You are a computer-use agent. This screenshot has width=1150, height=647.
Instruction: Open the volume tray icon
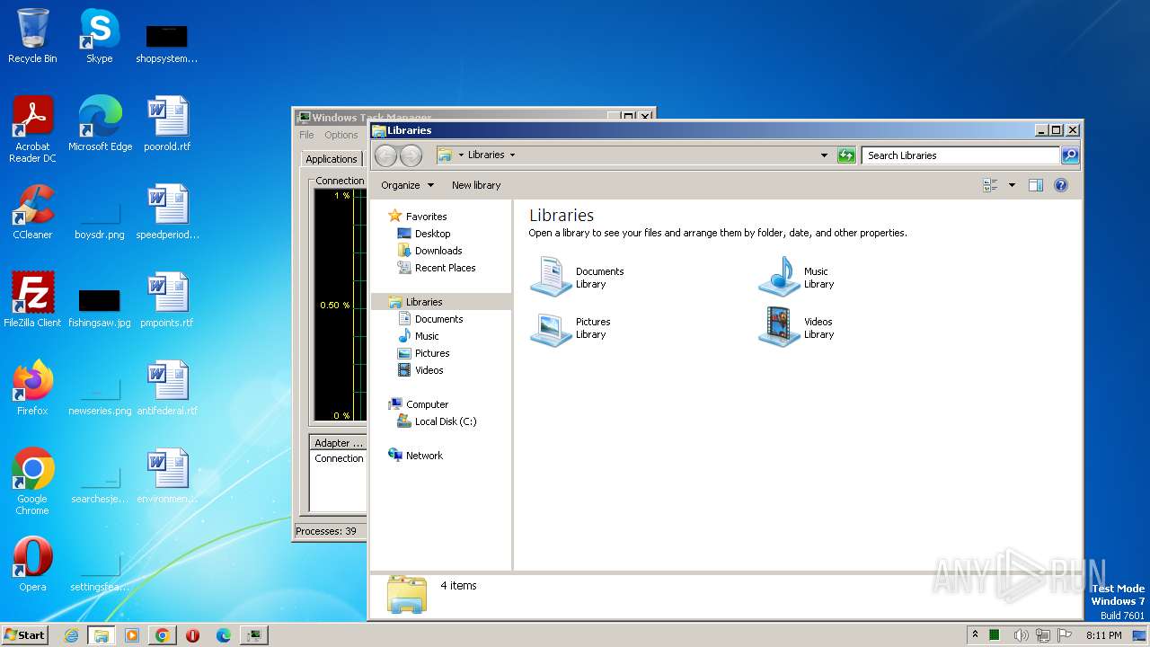pyautogui.click(x=1021, y=635)
